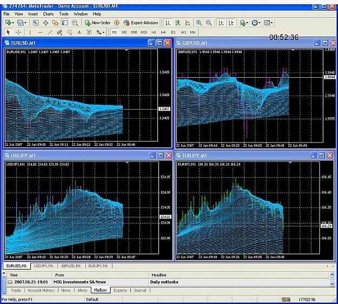Enable chart auto scroll
Screen dimensions: 338x304
pyautogui.click(x=221, y=23)
